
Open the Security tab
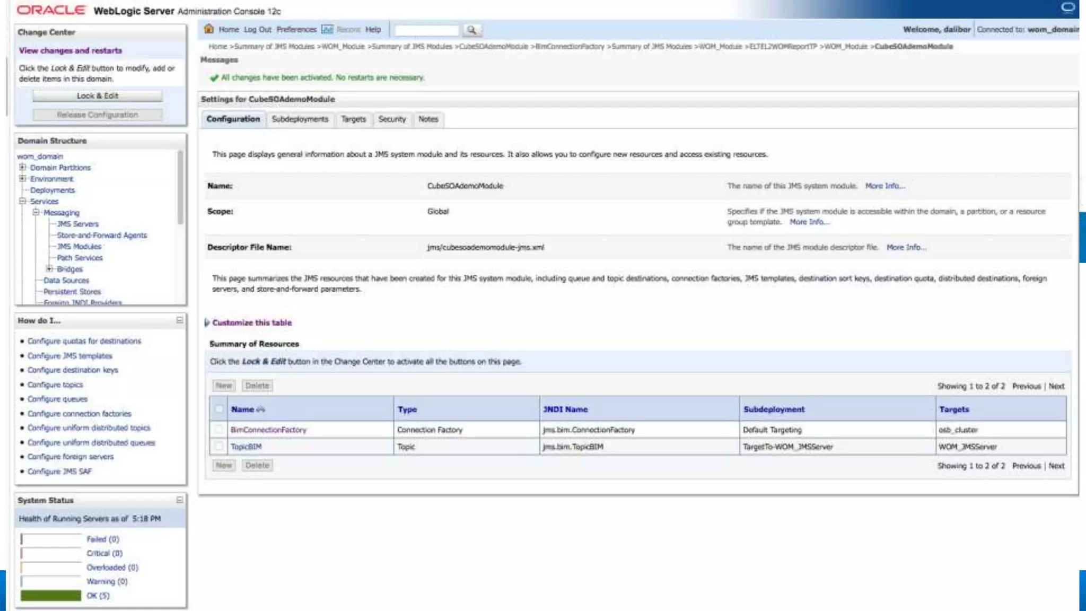[x=392, y=119]
